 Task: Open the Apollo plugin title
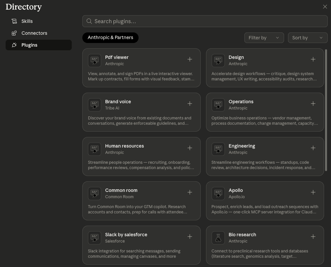pos(235,190)
